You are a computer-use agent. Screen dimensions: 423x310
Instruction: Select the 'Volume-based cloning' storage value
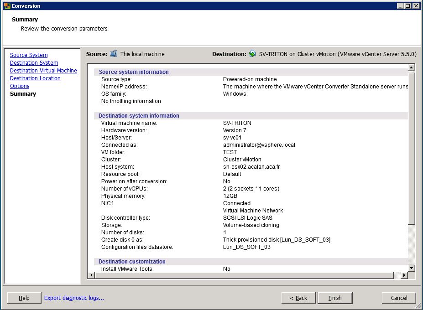pyautogui.click(x=251, y=225)
